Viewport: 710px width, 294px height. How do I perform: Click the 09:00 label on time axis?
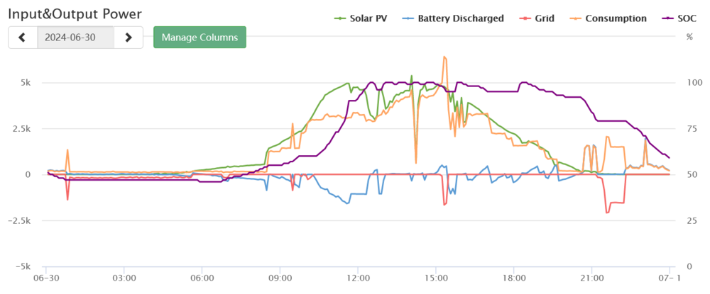(280, 278)
